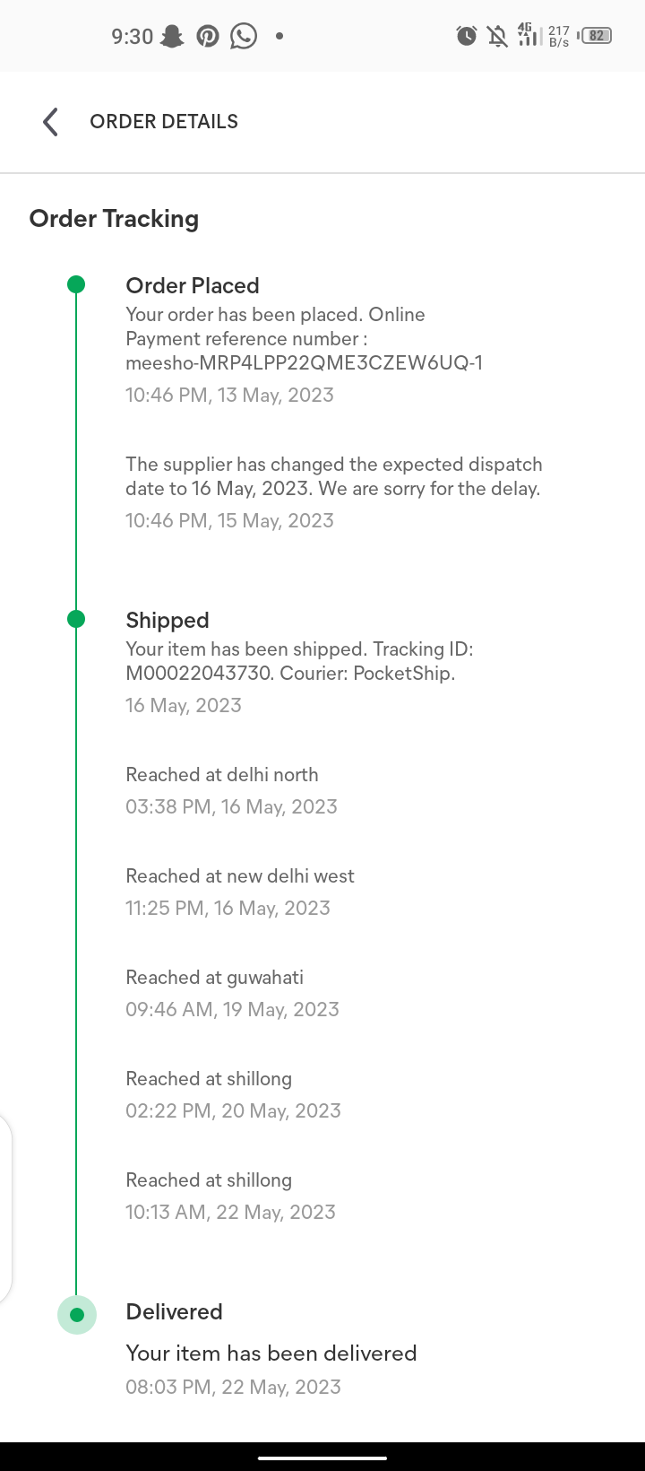Tap the Tracking ID M00022043730 text
This screenshot has height=1471, width=645.
coord(199,673)
